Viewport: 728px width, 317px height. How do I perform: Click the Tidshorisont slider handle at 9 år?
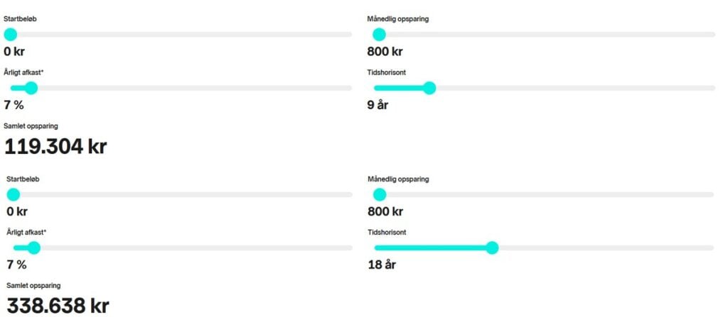429,88
